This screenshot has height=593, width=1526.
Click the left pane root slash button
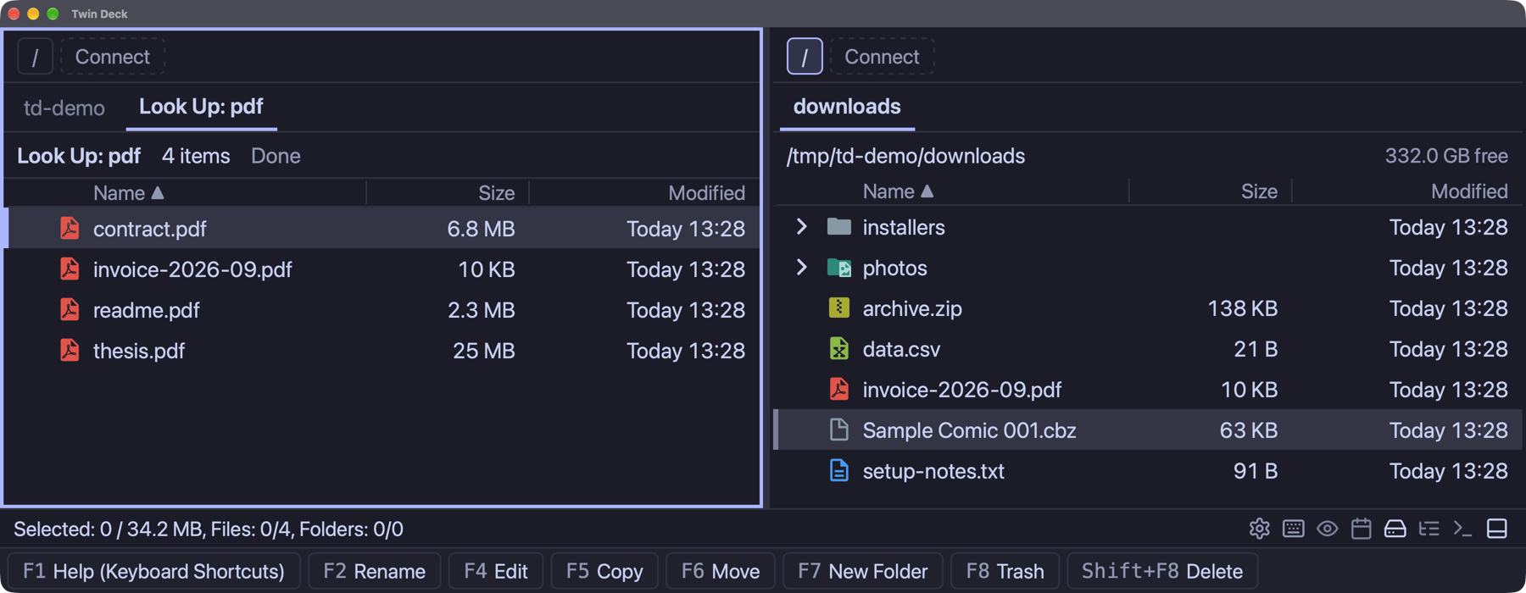click(35, 57)
